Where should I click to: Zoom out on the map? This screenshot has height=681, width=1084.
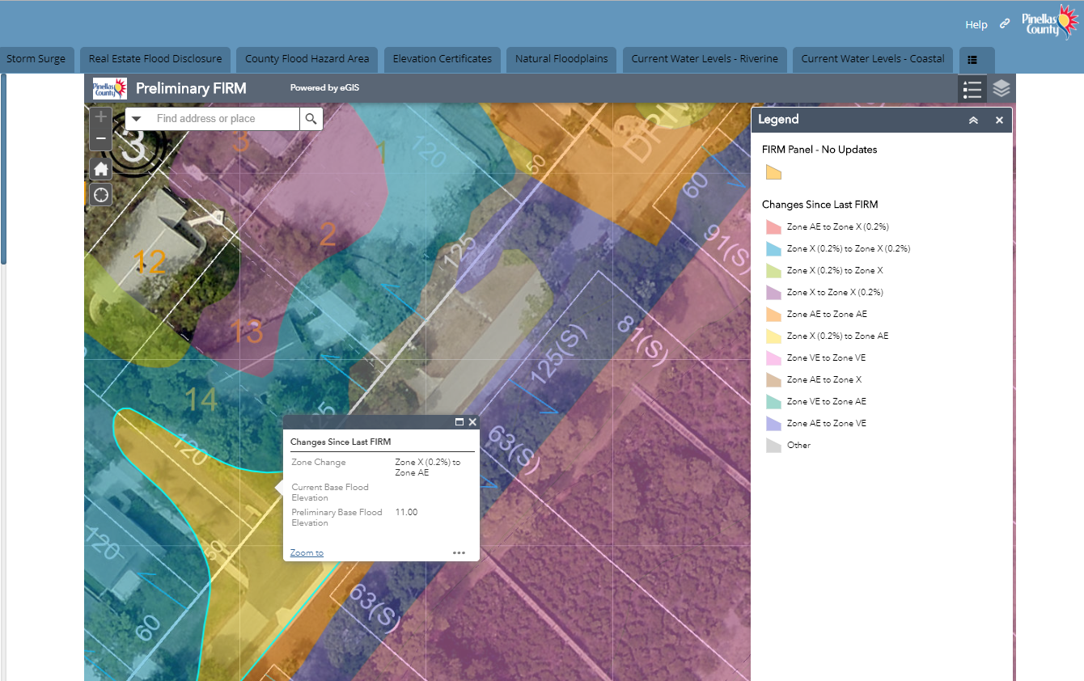(100, 139)
